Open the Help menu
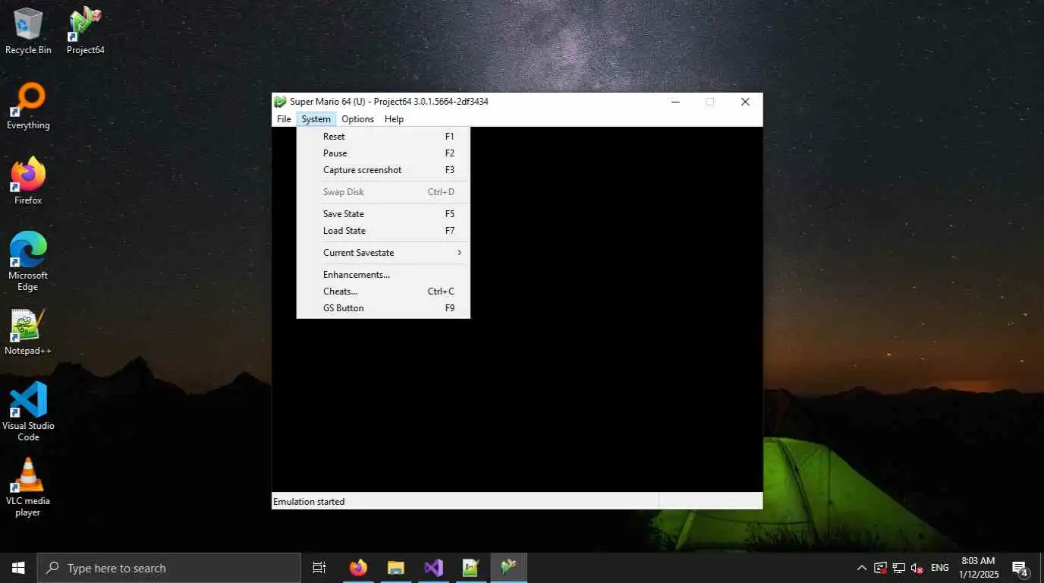The image size is (1044, 583). pyautogui.click(x=394, y=119)
